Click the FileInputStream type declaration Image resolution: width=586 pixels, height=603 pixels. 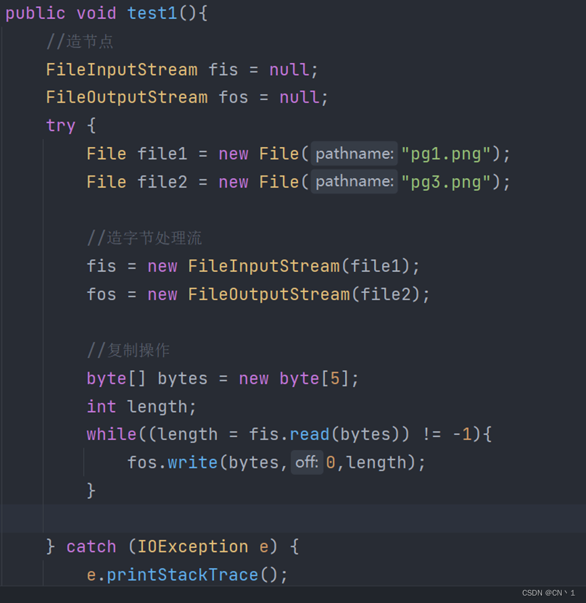(121, 69)
